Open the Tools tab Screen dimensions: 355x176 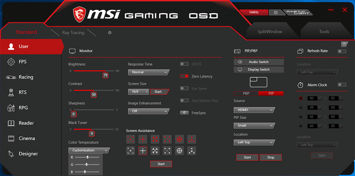pyautogui.click(x=324, y=31)
